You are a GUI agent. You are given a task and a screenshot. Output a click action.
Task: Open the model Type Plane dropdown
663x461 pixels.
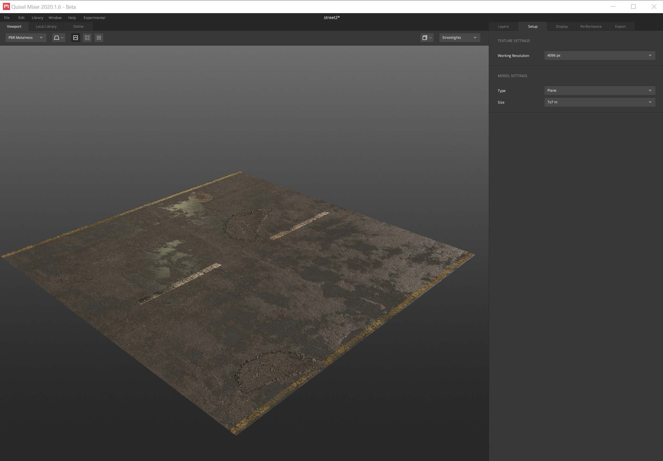tap(600, 91)
